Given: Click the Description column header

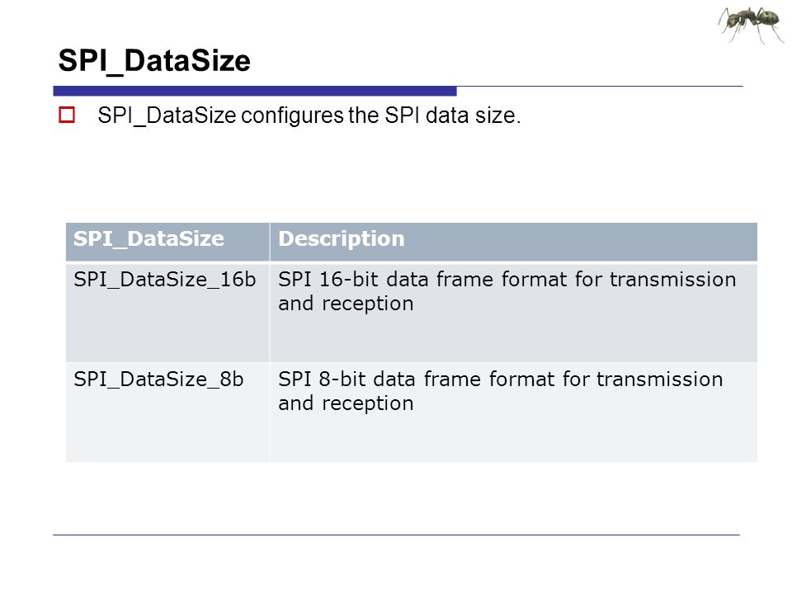Looking at the screenshot, I should coord(514,242).
